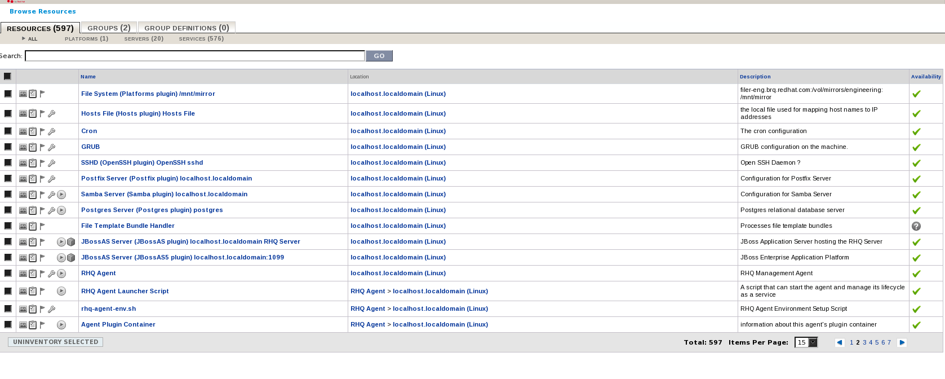Click unknown availability question icon for File Template Bundle

[916, 226]
